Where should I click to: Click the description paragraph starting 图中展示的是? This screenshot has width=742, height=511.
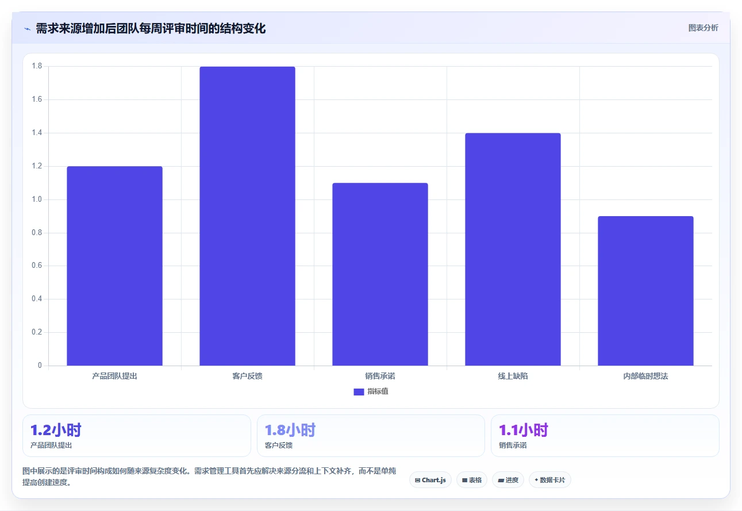click(x=209, y=477)
